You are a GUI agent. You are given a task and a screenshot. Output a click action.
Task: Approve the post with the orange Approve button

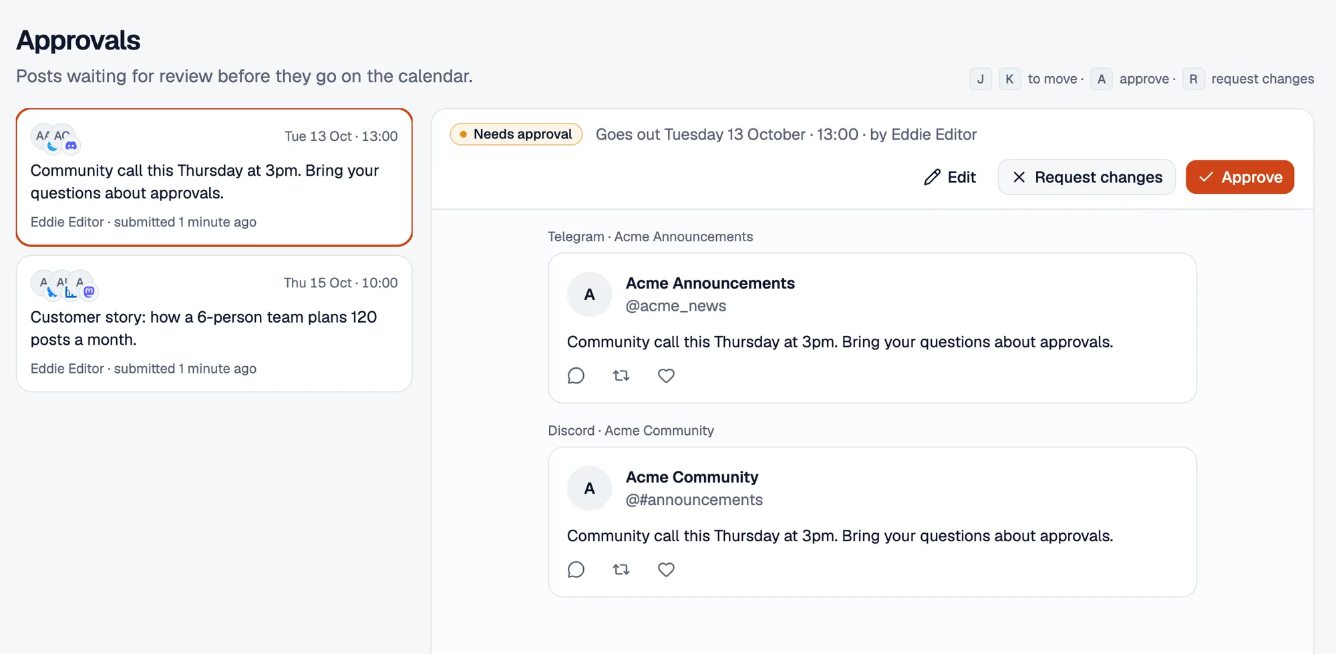click(x=1240, y=177)
